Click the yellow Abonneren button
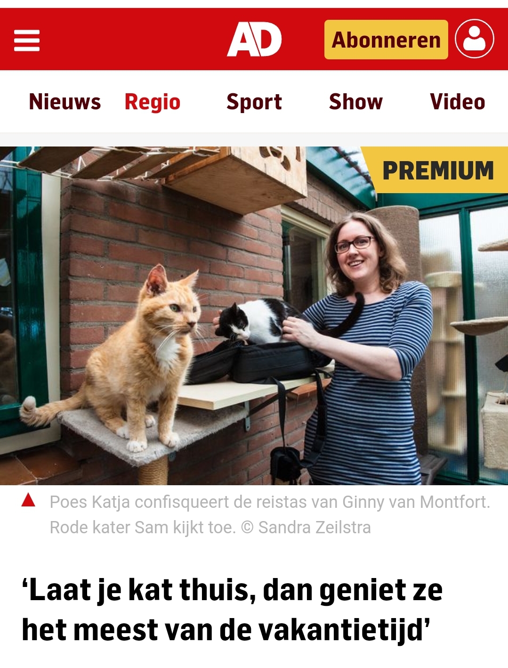The image size is (508, 668). (x=386, y=40)
